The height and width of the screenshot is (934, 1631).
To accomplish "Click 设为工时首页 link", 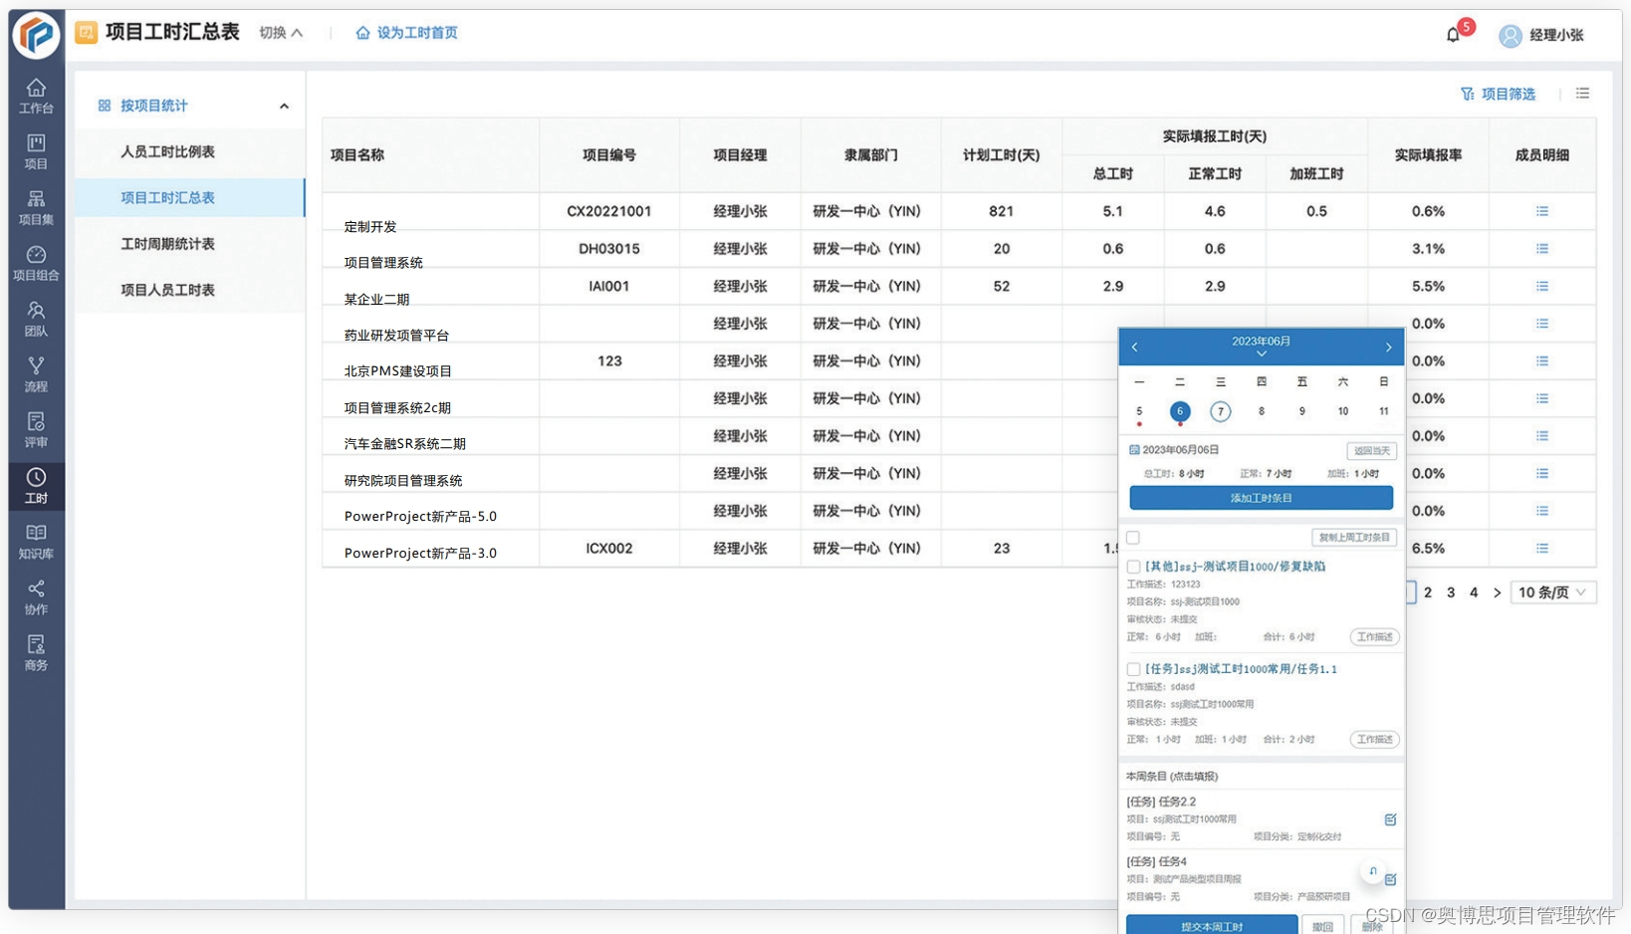I will tap(406, 33).
